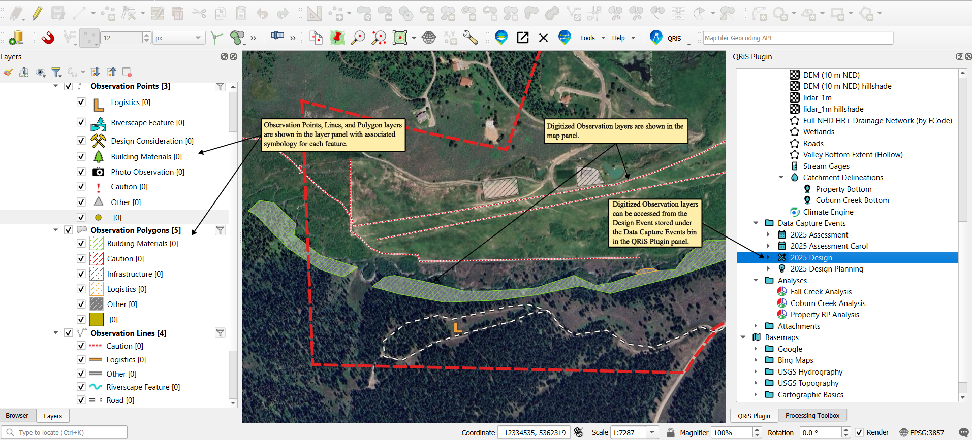Toggle the snapping magnet tool
The height and width of the screenshot is (440, 972).
[48, 38]
